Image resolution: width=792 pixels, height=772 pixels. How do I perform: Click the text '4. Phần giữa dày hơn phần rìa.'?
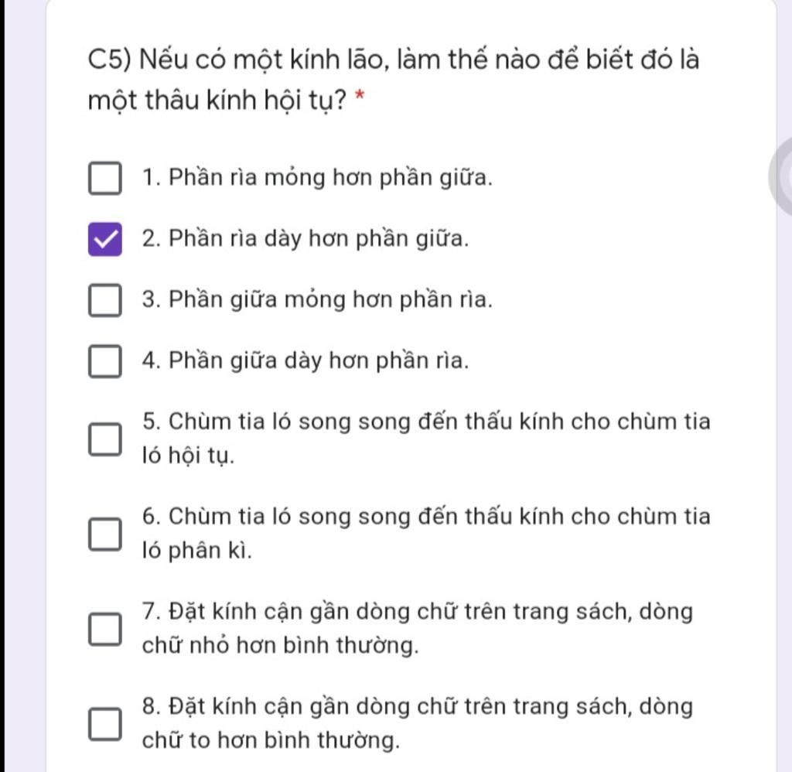[x=306, y=361]
